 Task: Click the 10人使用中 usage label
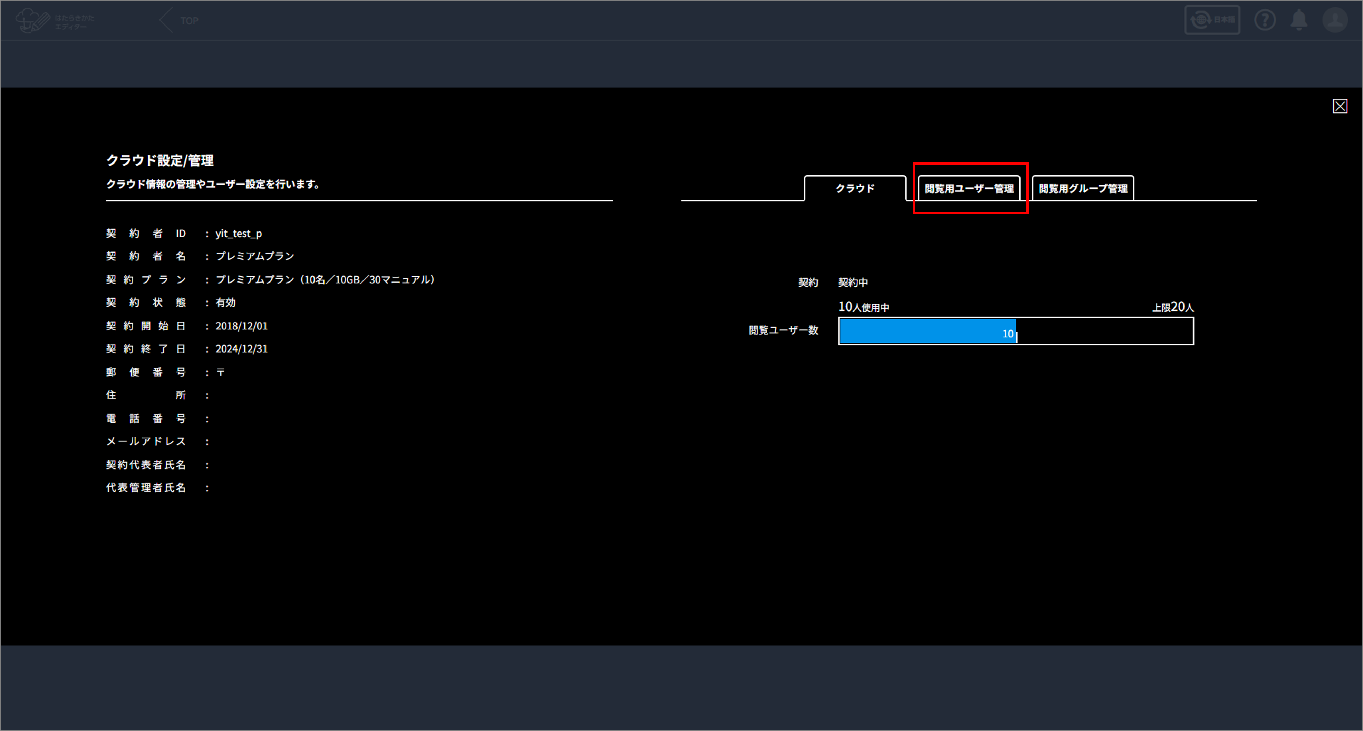click(863, 307)
